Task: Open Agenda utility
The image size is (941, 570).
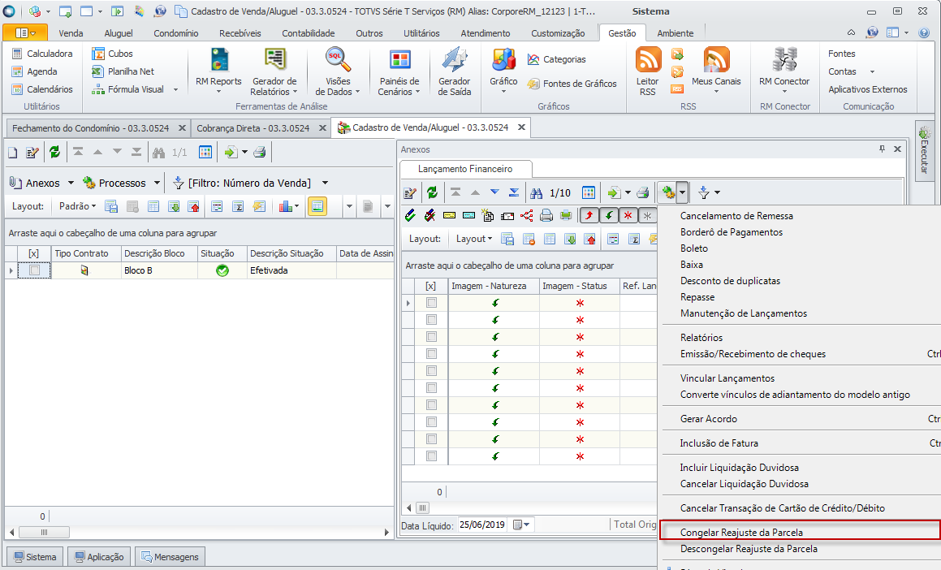Action: click(x=35, y=71)
